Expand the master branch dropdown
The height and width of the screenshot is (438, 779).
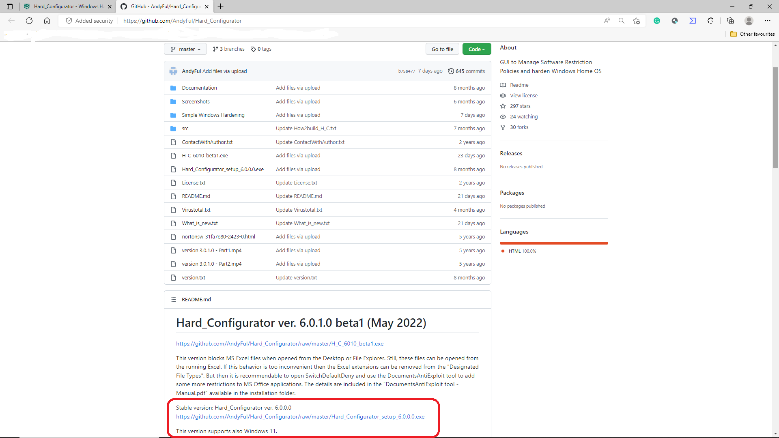pyautogui.click(x=185, y=49)
